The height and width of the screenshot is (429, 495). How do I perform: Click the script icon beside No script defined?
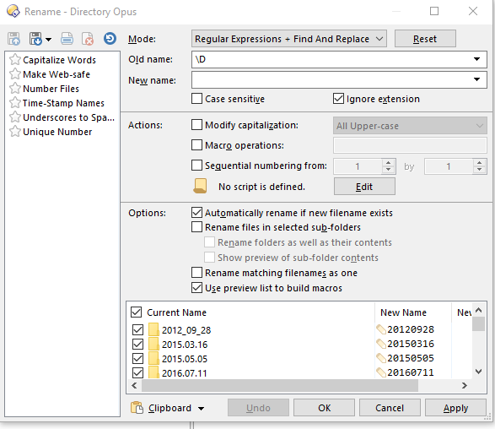pos(200,186)
